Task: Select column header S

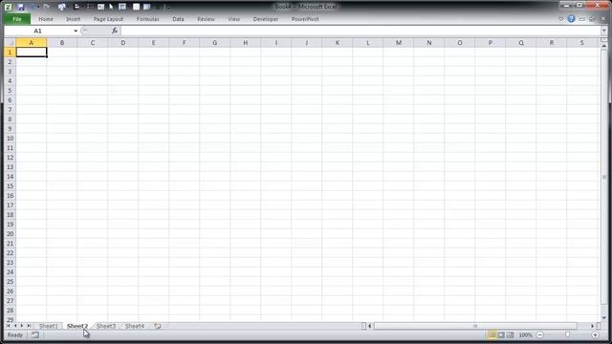Action: (582, 42)
